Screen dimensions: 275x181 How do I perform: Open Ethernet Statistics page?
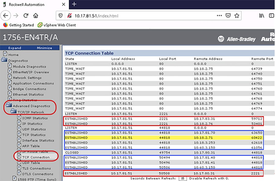pyautogui.click(x=28, y=95)
